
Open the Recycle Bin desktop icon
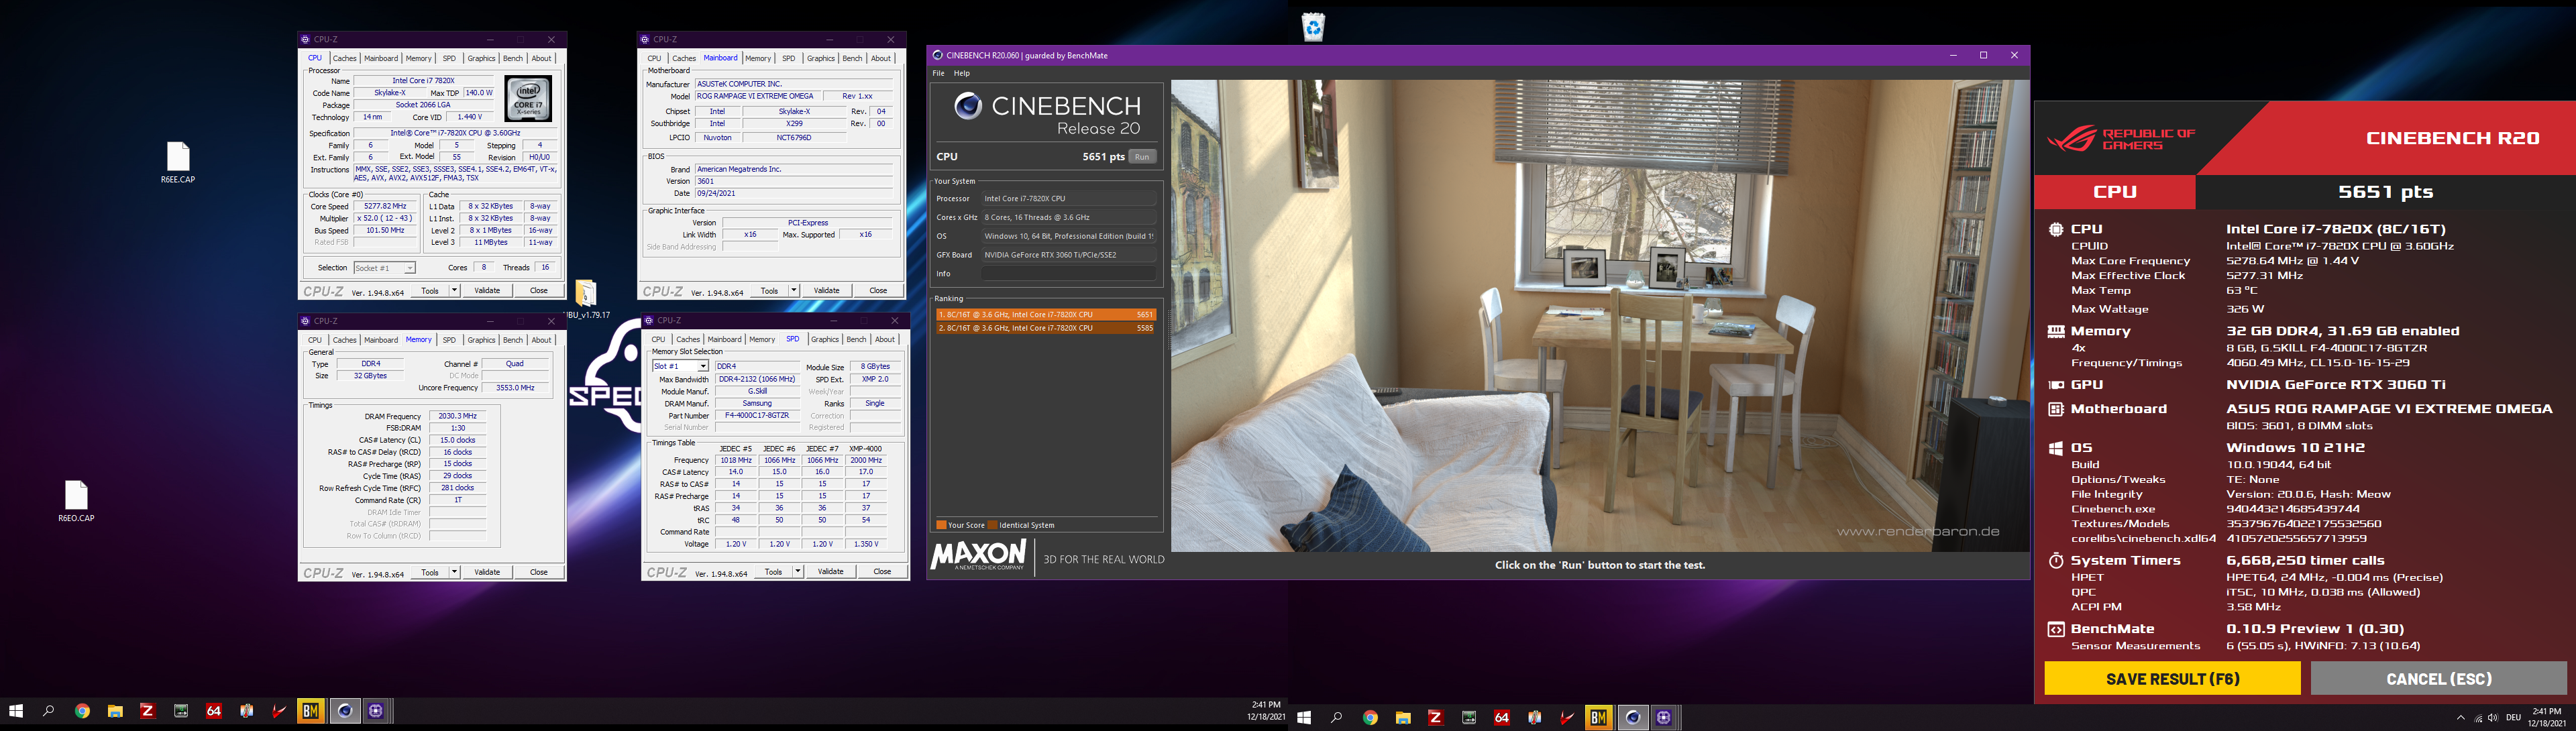tap(1313, 27)
